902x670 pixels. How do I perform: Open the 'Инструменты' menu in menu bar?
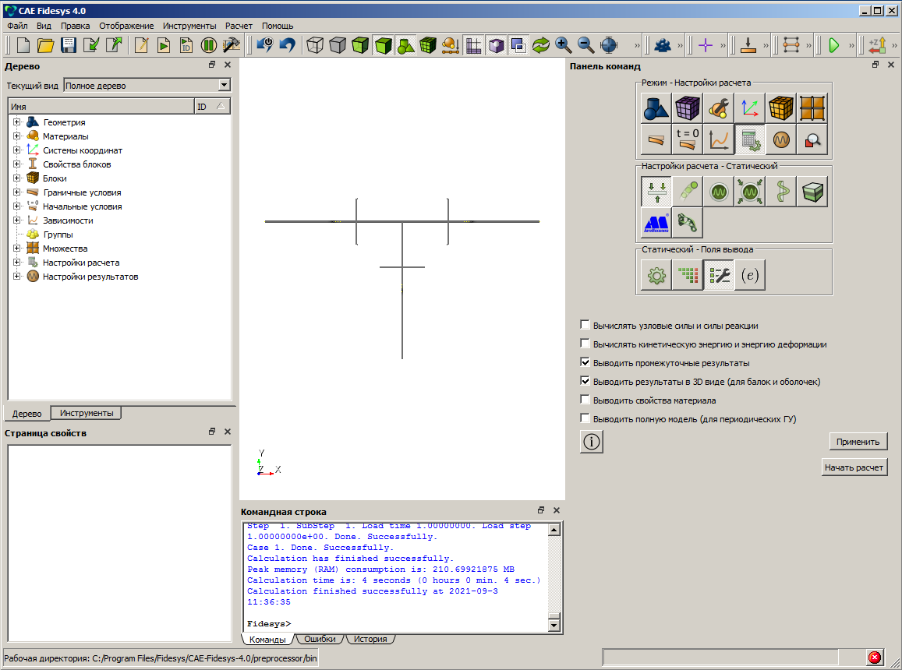click(x=189, y=26)
